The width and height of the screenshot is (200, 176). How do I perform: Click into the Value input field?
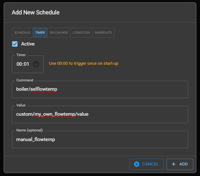click(x=129, y=114)
